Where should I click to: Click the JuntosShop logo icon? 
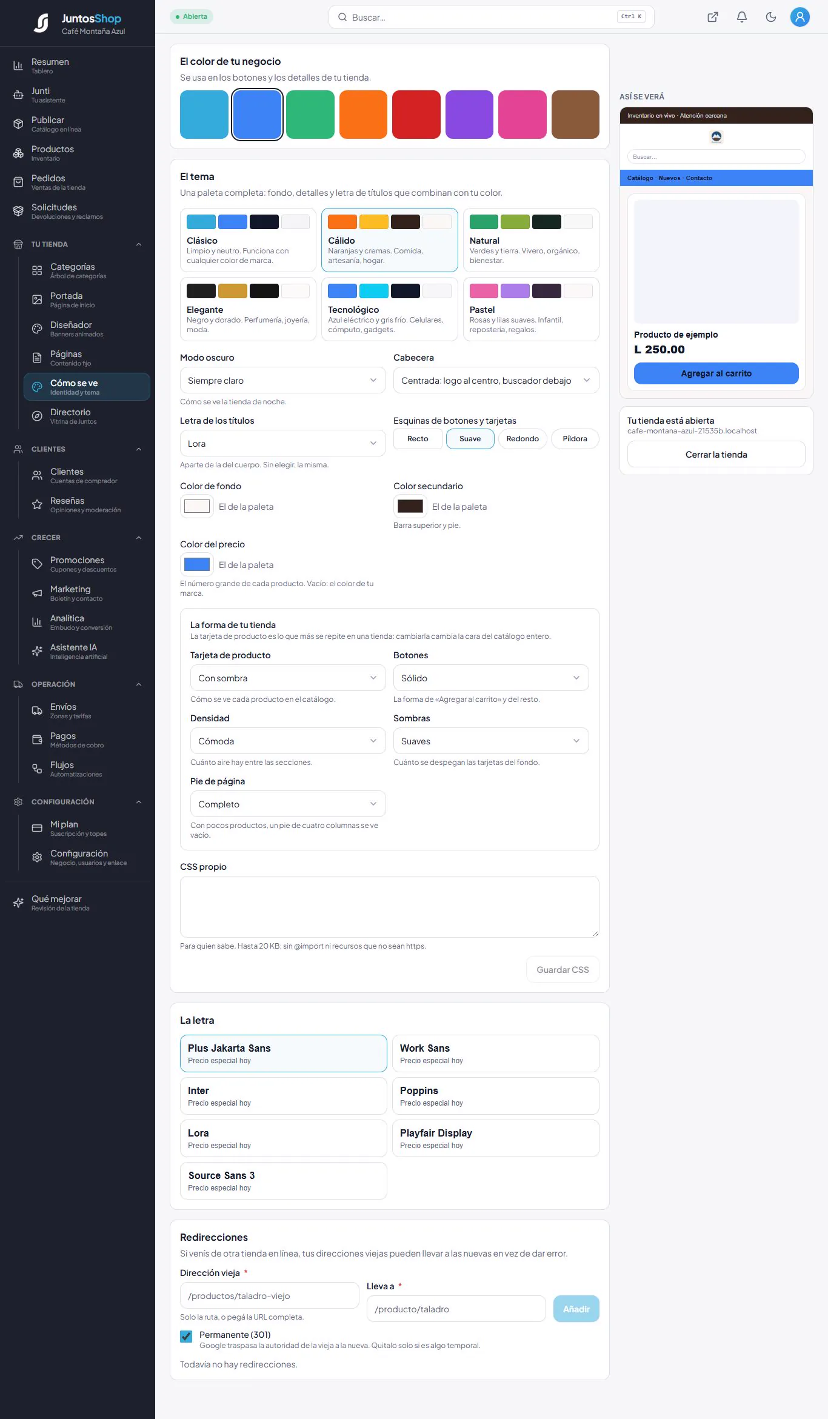coord(41,23)
